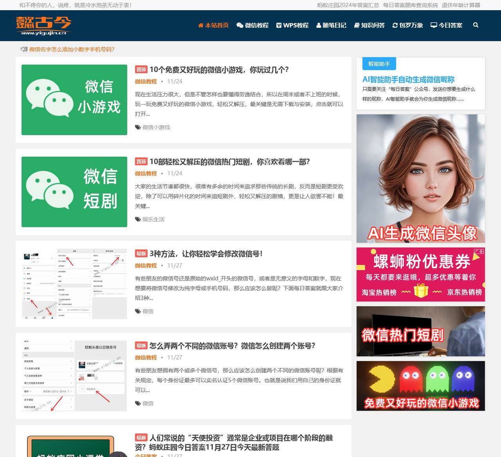Open the search icon in the navigation bar
501x457 pixels.
[x=476, y=25]
